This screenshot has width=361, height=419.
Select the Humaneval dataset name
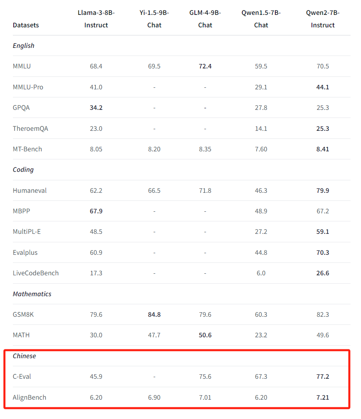click(x=30, y=190)
